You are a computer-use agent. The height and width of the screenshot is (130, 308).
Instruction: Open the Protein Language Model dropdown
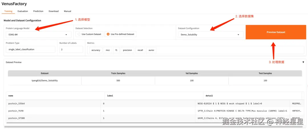[x=38, y=35]
